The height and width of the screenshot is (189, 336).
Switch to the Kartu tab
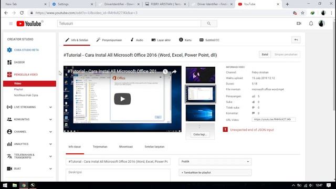[x=185, y=40]
